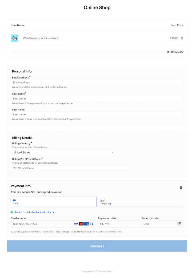The height and width of the screenshot is (278, 192).
Task: Click the Purchase button
Action: coord(97,246)
